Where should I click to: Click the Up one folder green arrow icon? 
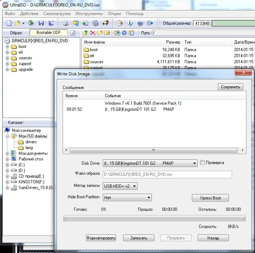pos(85,33)
